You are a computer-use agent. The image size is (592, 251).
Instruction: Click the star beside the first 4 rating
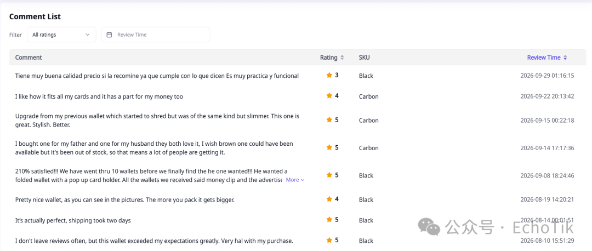pos(329,96)
